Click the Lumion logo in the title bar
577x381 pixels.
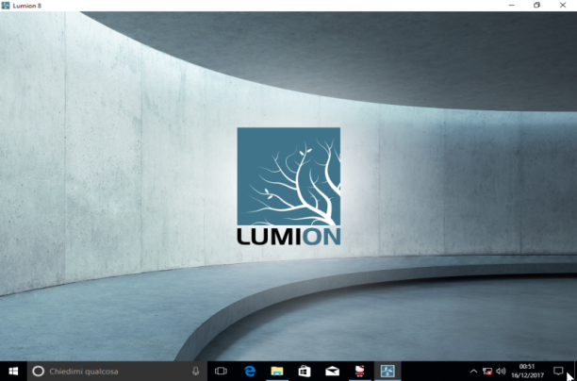tap(6, 6)
